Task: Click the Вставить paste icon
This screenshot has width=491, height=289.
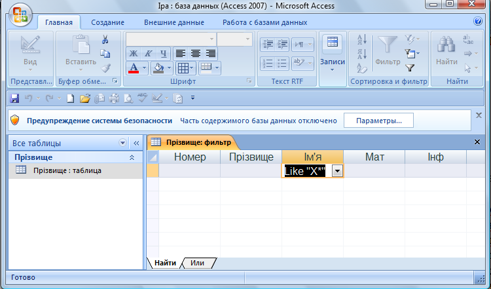Action: tap(81, 45)
